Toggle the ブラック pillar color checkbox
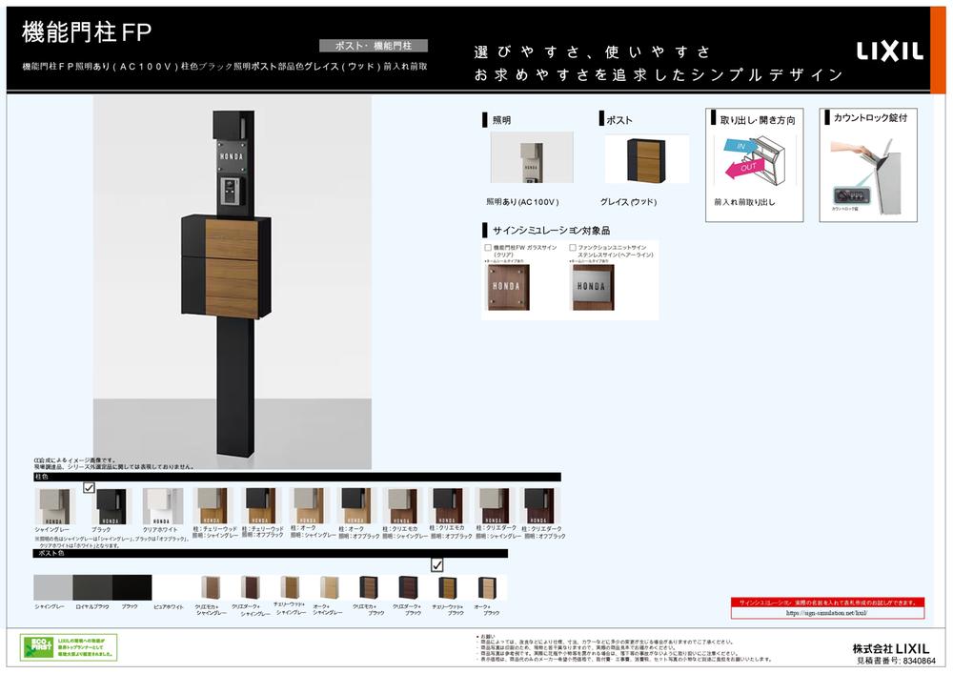 89,487
